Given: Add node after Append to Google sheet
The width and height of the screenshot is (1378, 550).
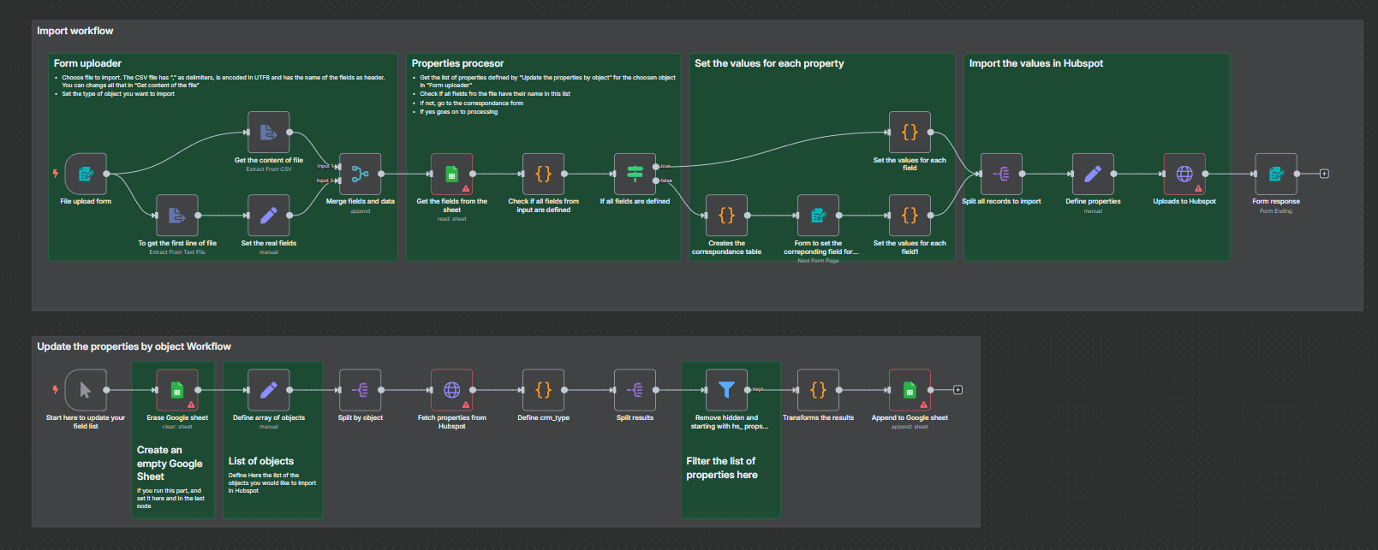Looking at the screenshot, I should (x=958, y=390).
